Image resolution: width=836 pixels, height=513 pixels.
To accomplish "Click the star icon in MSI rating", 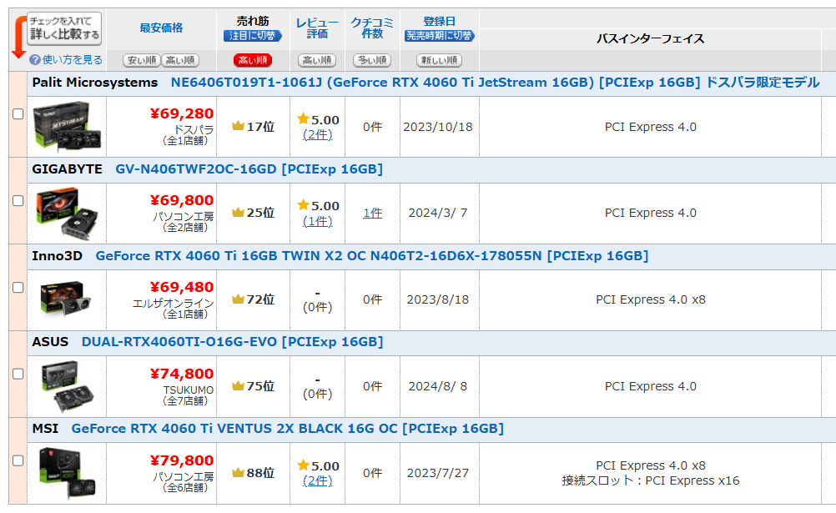I will point(304,465).
